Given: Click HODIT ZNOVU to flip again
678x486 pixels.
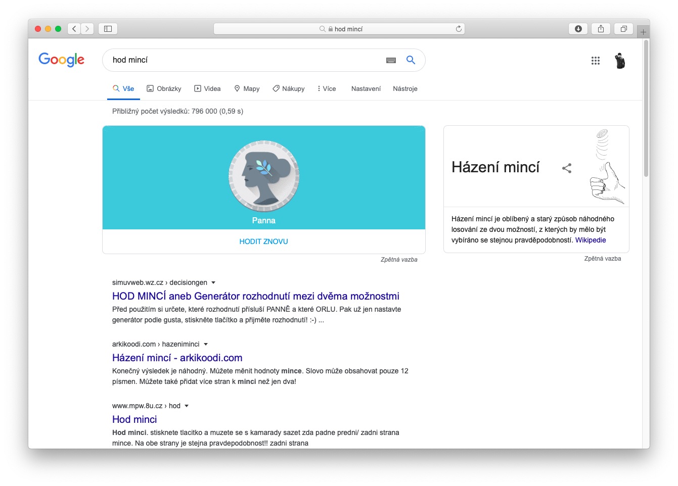Looking at the screenshot, I should [x=264, y=241].
